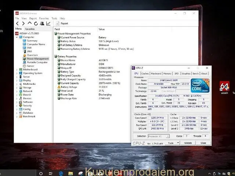Collapse the Computer tree node
235x176 pixels.
pyautogui.click(x=16, y=37)
